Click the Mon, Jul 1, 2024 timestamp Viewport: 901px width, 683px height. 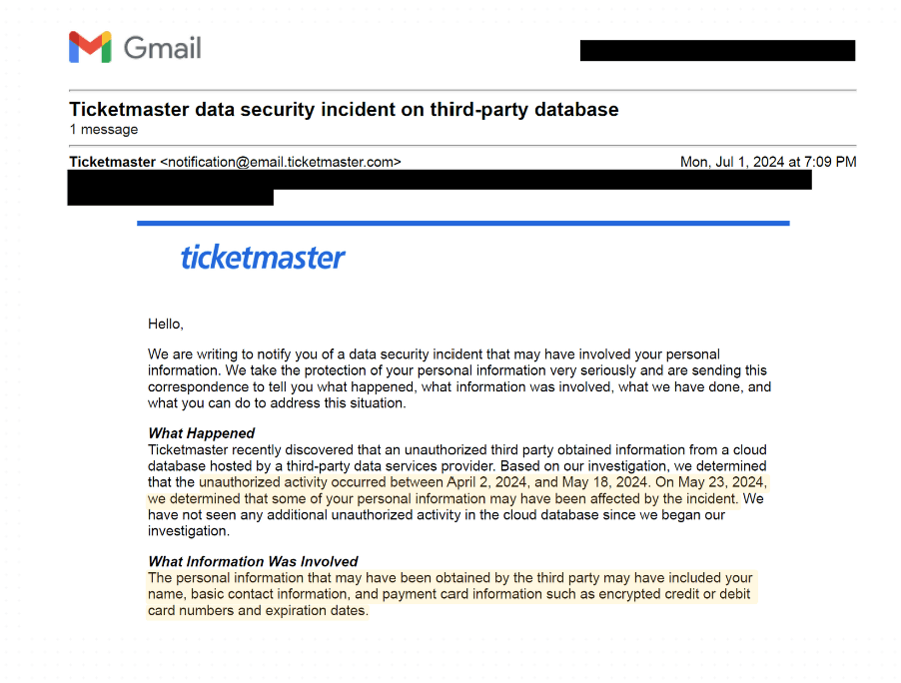tap(767, 162)
